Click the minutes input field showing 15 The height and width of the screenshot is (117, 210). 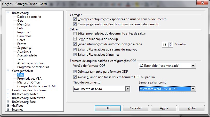click(165, 45)
